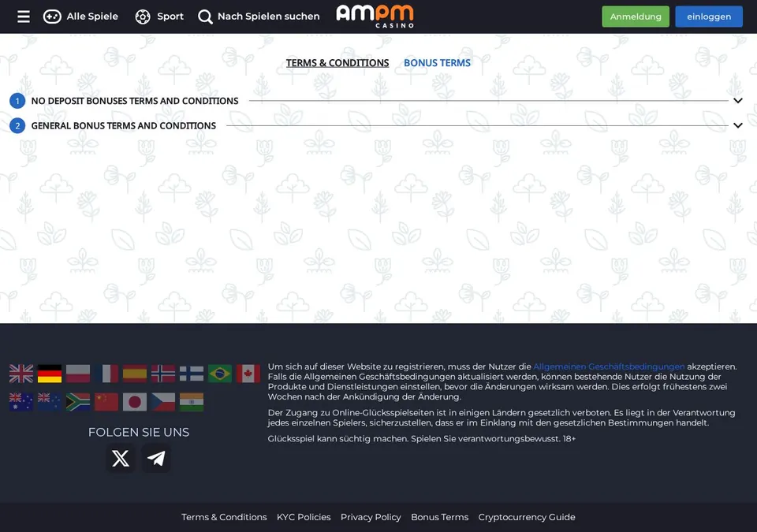Select the French flag
The height and width of the screenshot is (532, 757).
106,374
